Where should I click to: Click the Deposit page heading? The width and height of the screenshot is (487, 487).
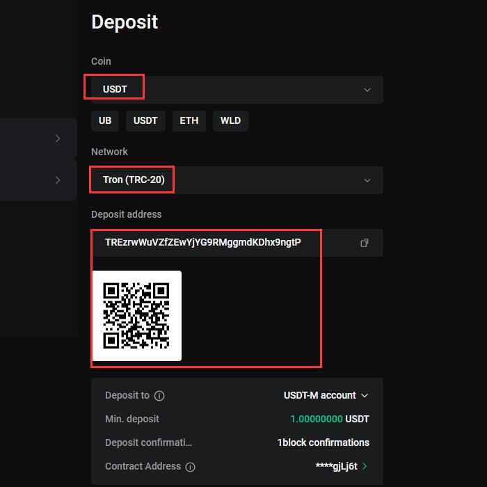coord(125,22)
